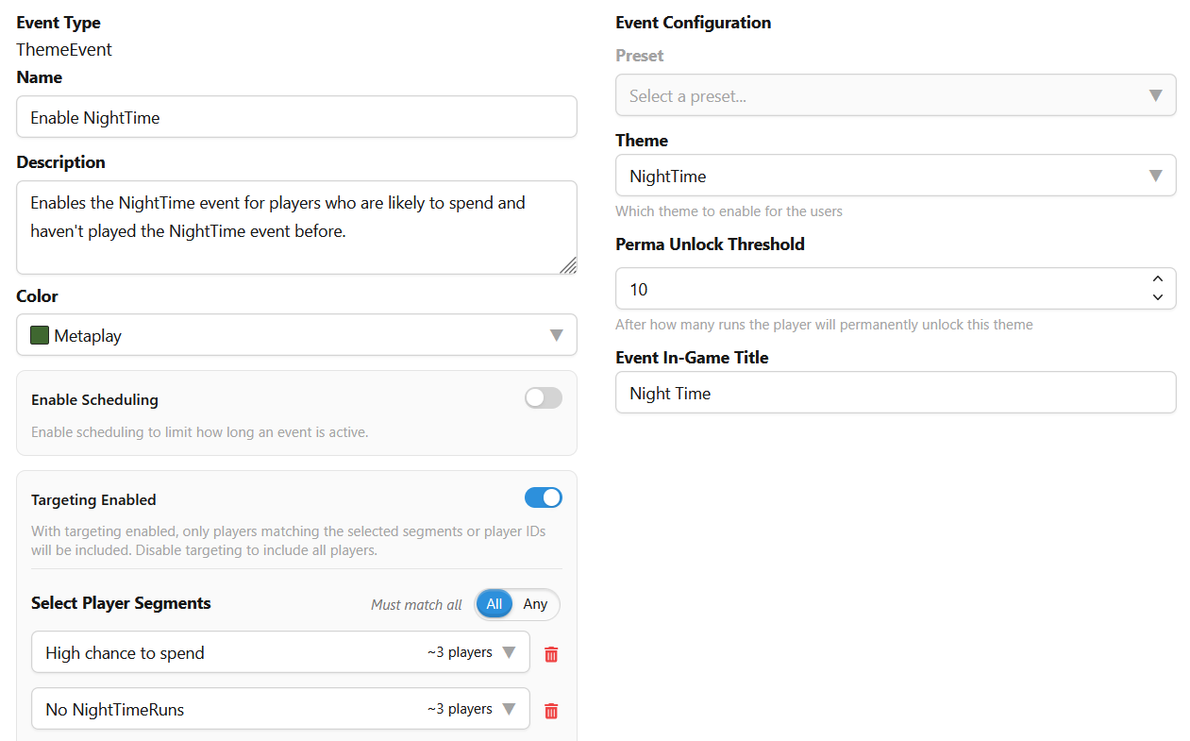The image size is (1190, 741).
Task: Select the All segment match option
Action: pyautogui.click(x=494, y=604)
